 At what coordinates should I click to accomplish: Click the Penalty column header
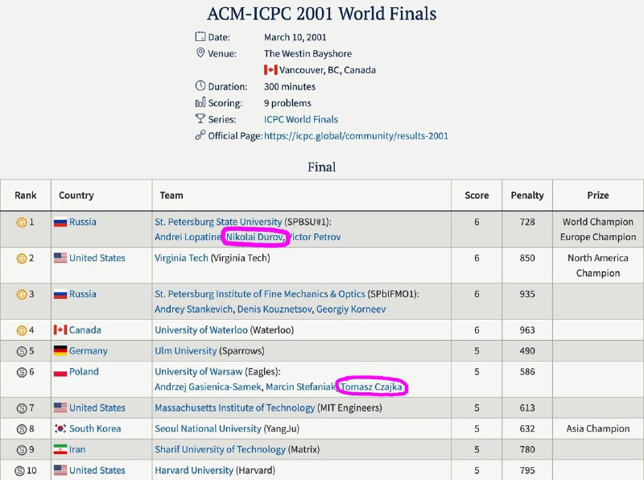[527, 196]
